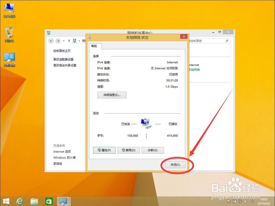Click the 1.0 Gbps speed value
Viewport: 275px width, 206px height.
(172, 87)
